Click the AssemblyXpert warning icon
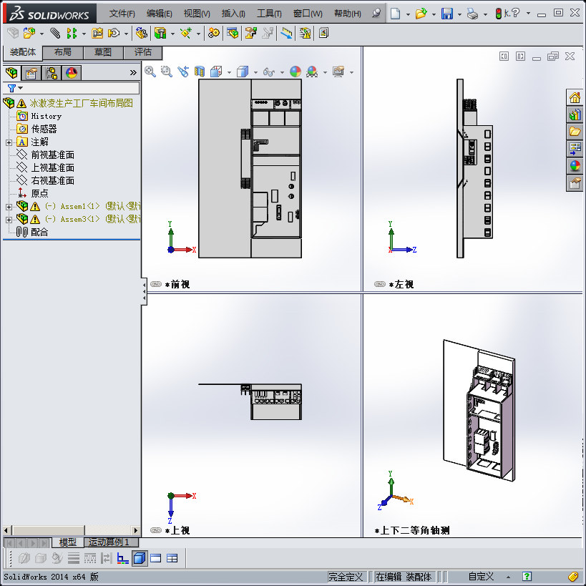586x586 pixels. 305,33
